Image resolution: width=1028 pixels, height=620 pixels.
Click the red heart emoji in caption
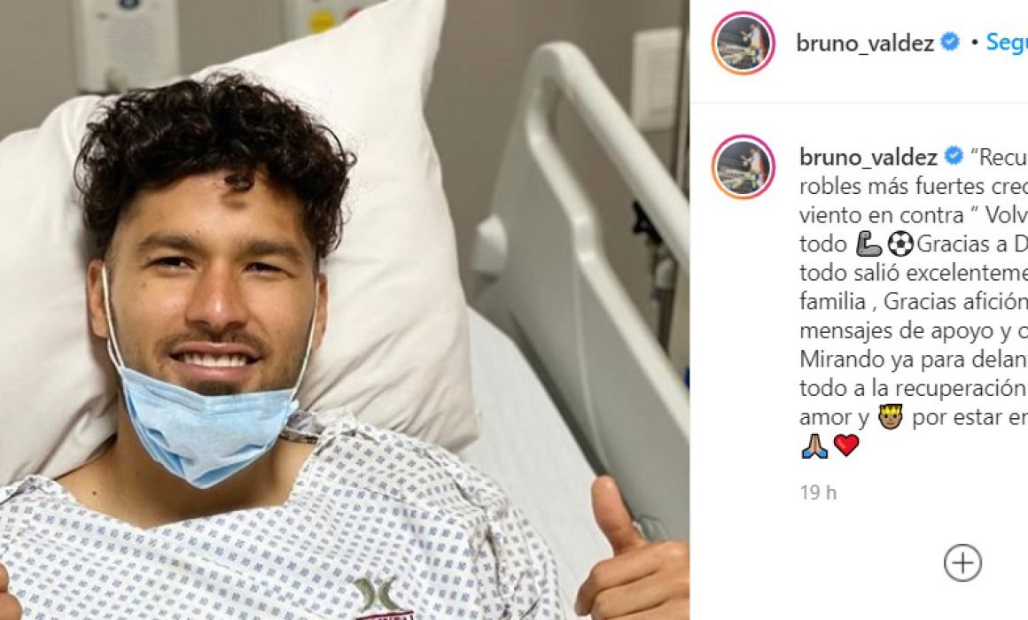pyautogui.click(x=845, y=446)
